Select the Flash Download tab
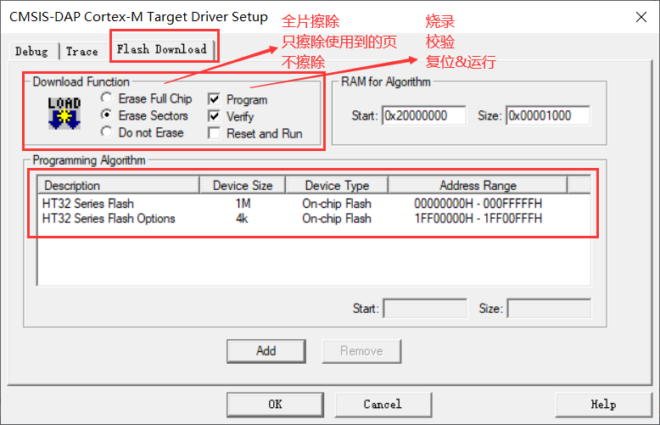Screen dimensions: 660x425 [x=161, y=48]
